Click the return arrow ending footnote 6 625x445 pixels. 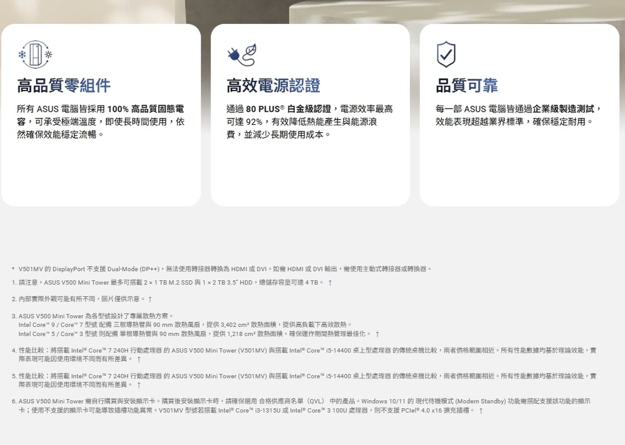pyautogui.click(x=481, y=410)
